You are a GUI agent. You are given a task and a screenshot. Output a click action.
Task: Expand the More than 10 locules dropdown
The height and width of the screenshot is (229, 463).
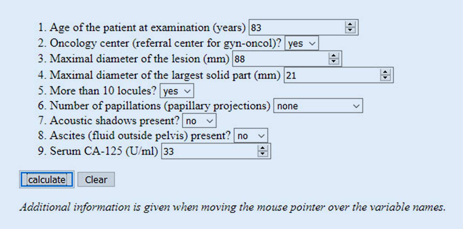point(177,91)
